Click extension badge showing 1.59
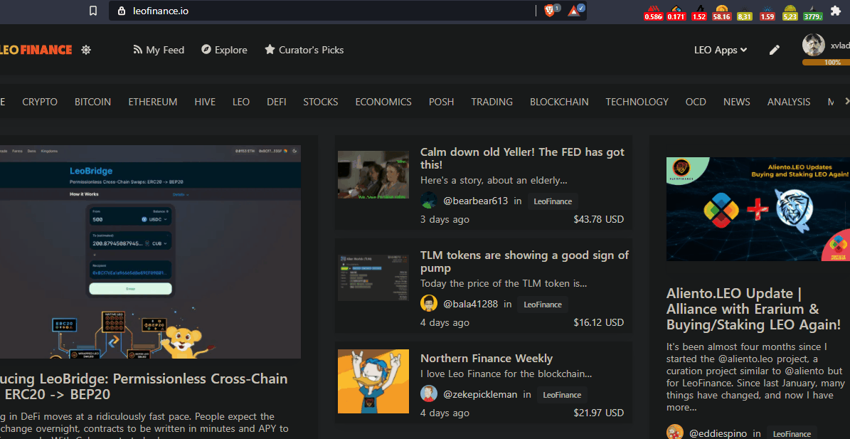Screen dimensions: 850x439 coord(767,13)
